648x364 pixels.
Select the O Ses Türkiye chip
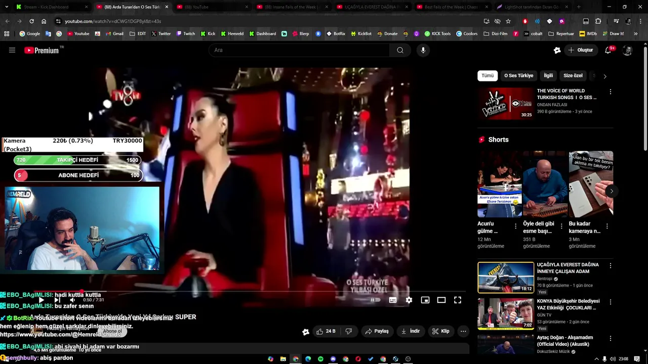point(518,75)
